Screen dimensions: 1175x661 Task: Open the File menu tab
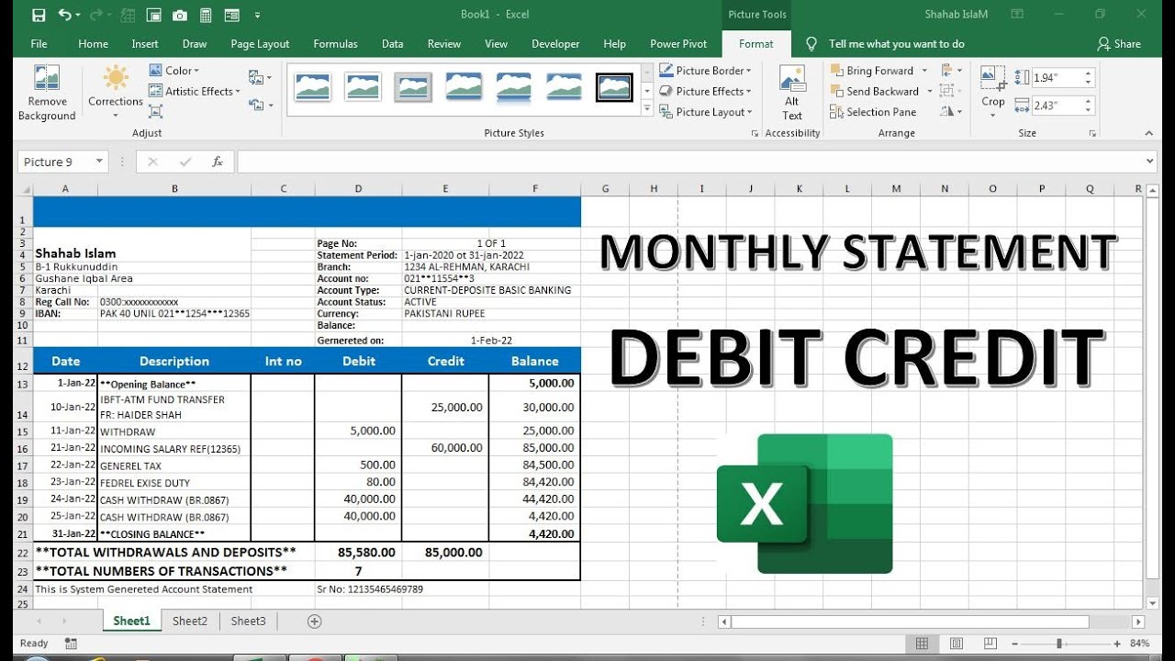39,43
